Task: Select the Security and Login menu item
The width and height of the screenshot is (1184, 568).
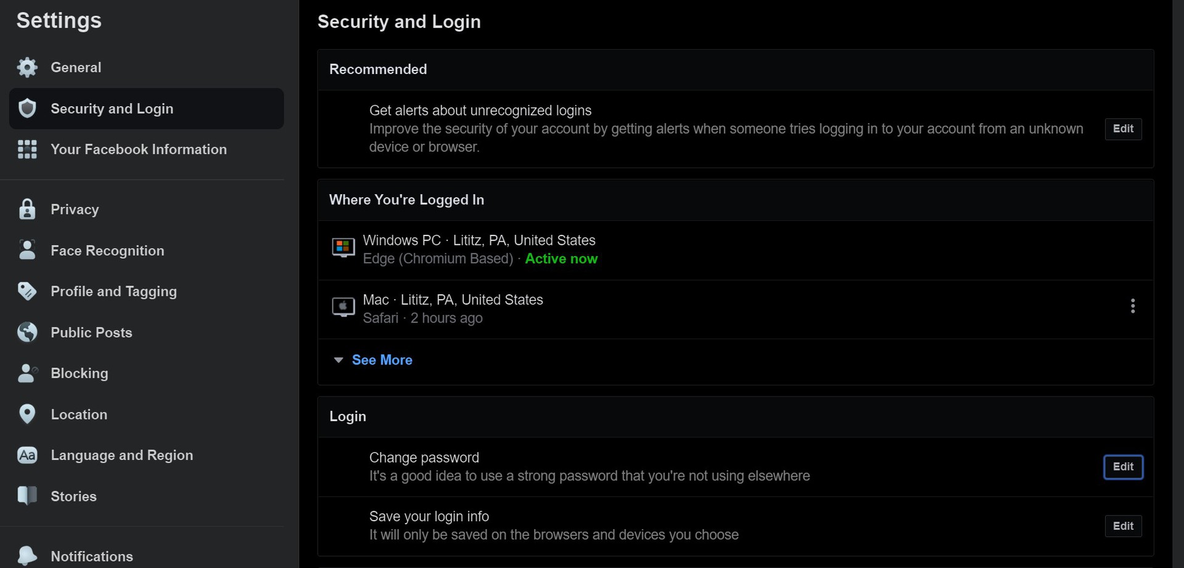Action: click(x=112, y=109)
